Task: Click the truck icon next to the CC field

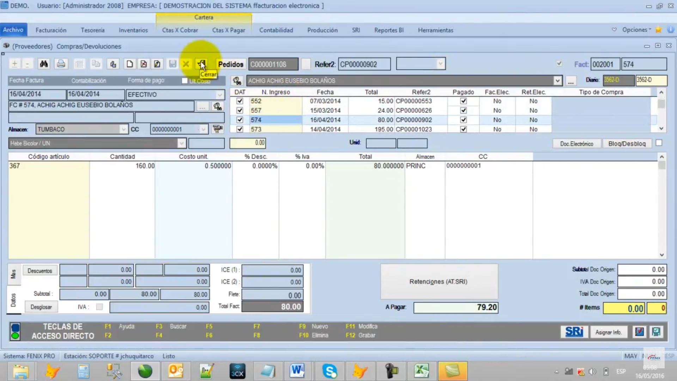Action: coord(218,129)
